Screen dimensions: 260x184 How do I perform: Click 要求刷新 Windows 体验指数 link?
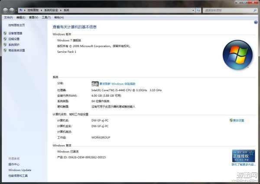click(x=117, y=84)
